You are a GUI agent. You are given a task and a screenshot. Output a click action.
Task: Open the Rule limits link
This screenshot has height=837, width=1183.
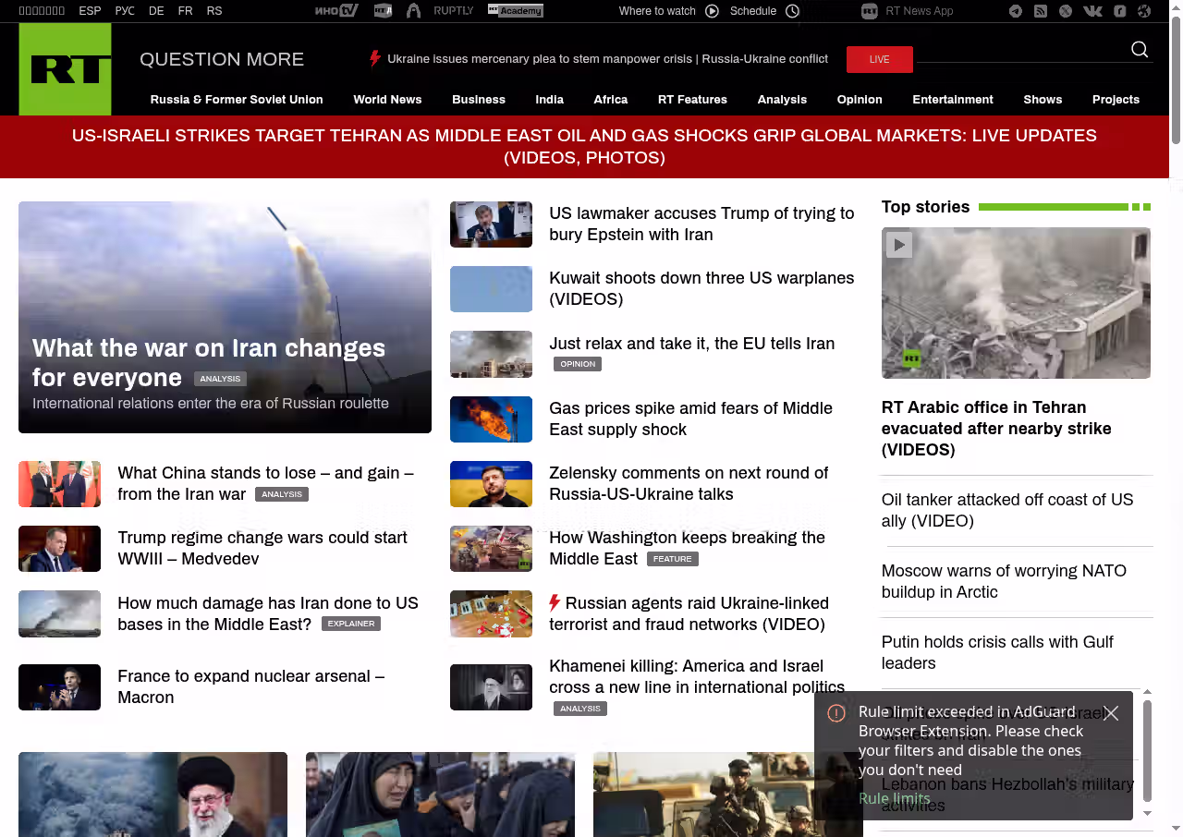tap(894, 798)
